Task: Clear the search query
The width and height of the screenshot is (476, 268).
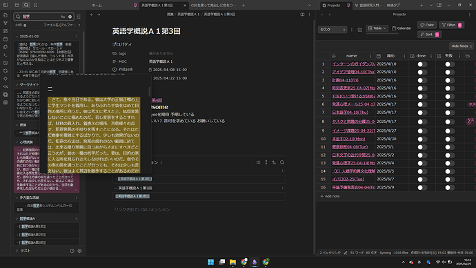Action: 70,17
